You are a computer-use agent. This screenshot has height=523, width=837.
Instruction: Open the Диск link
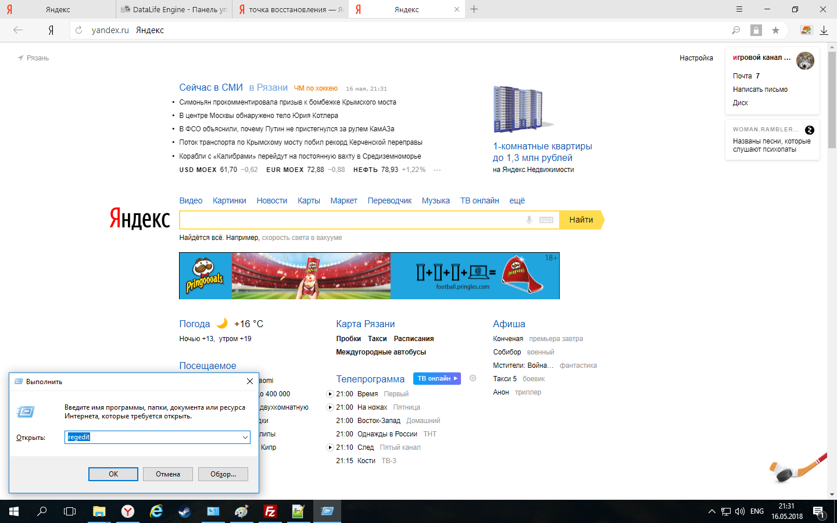click(741, 103)
